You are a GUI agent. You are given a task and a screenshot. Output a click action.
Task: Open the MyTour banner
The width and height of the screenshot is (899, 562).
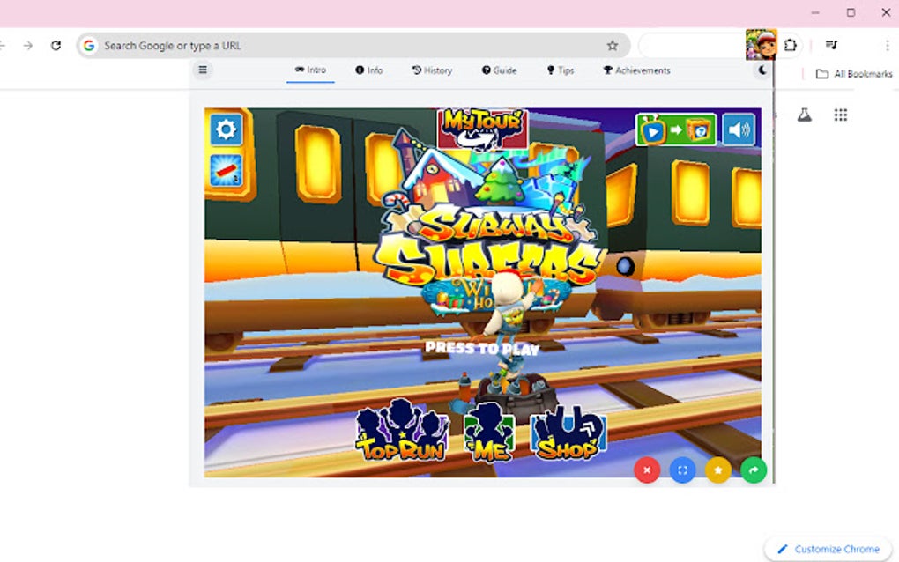(x=483, y=129)
